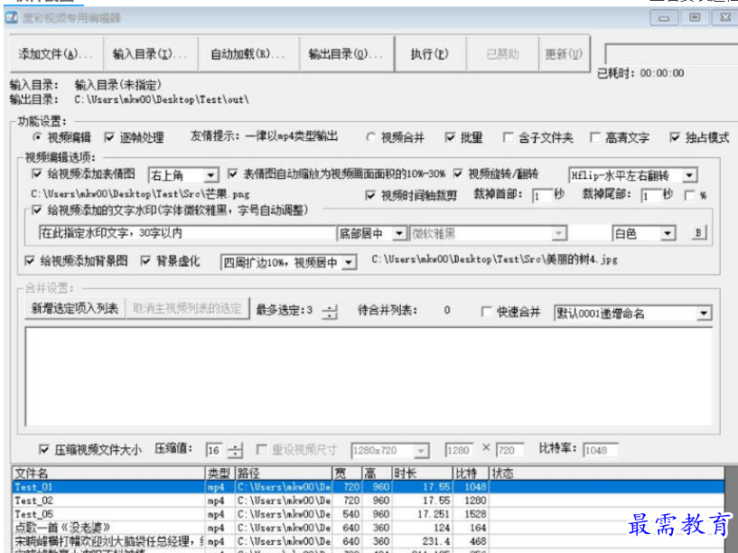Screen dimensions: 738x553
Task: Toggle 给视频添加表情图 checkbox
Action: coord(37,173)
